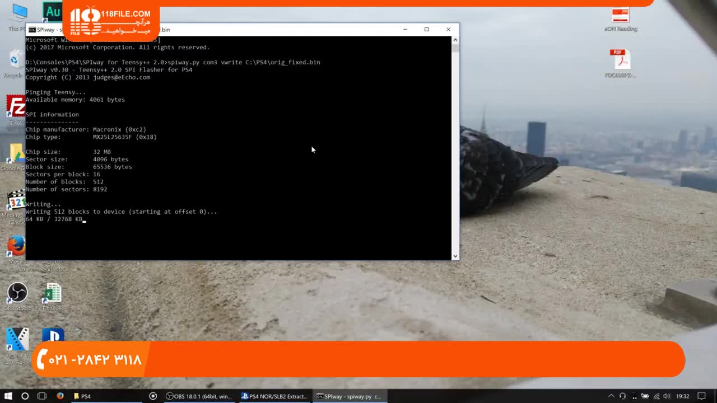
Task: Open Cortana search from the taskbar
Action: 25,396
